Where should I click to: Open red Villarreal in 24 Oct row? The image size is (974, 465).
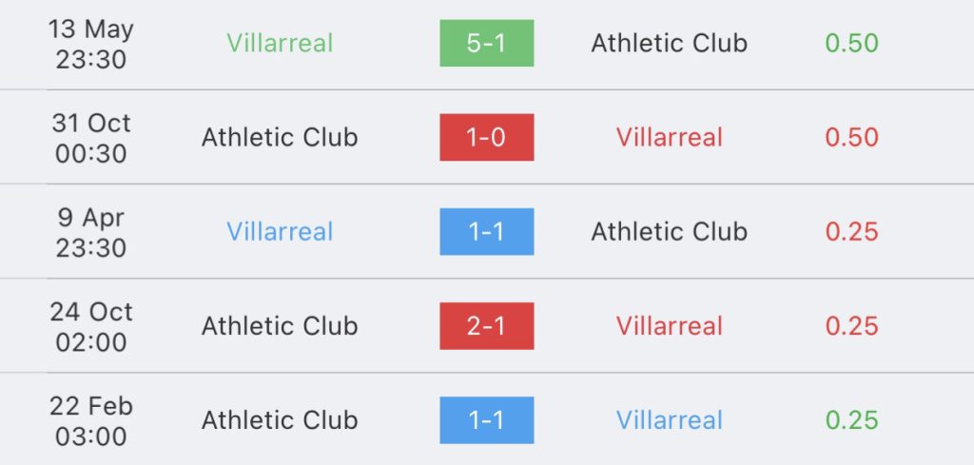pyautogui.click(x=669, y=326)
